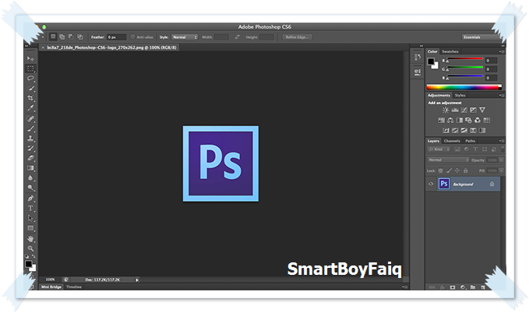Add a Brightness/Contrast adjustment
Viewport: 529px width, 313px height.
point(446,110)
